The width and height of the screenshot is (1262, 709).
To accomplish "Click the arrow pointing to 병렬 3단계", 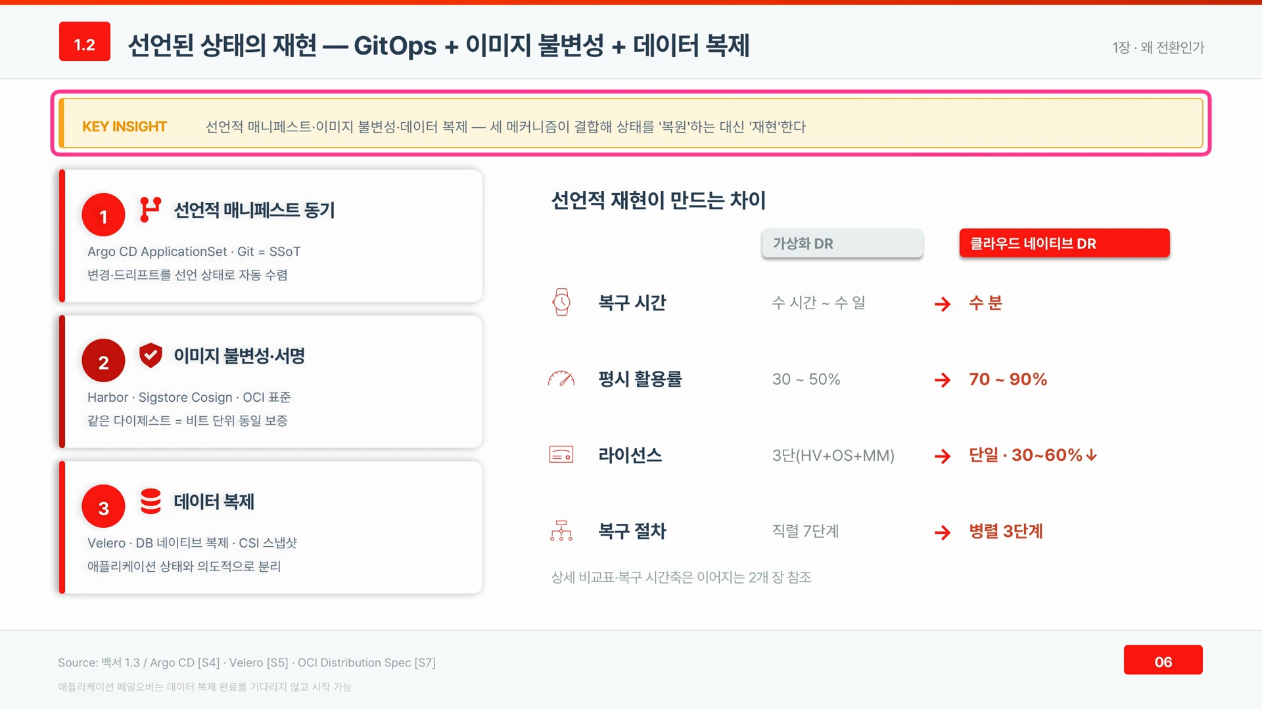I will click(943, 532).
